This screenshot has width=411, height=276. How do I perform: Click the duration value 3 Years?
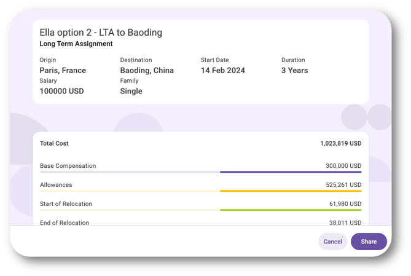[x=295, y=70]
